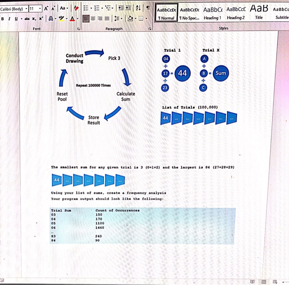Screen dimensions: 289x285
Task: Toggle Show/Hide paragraph marks
Action: (148, 8)
